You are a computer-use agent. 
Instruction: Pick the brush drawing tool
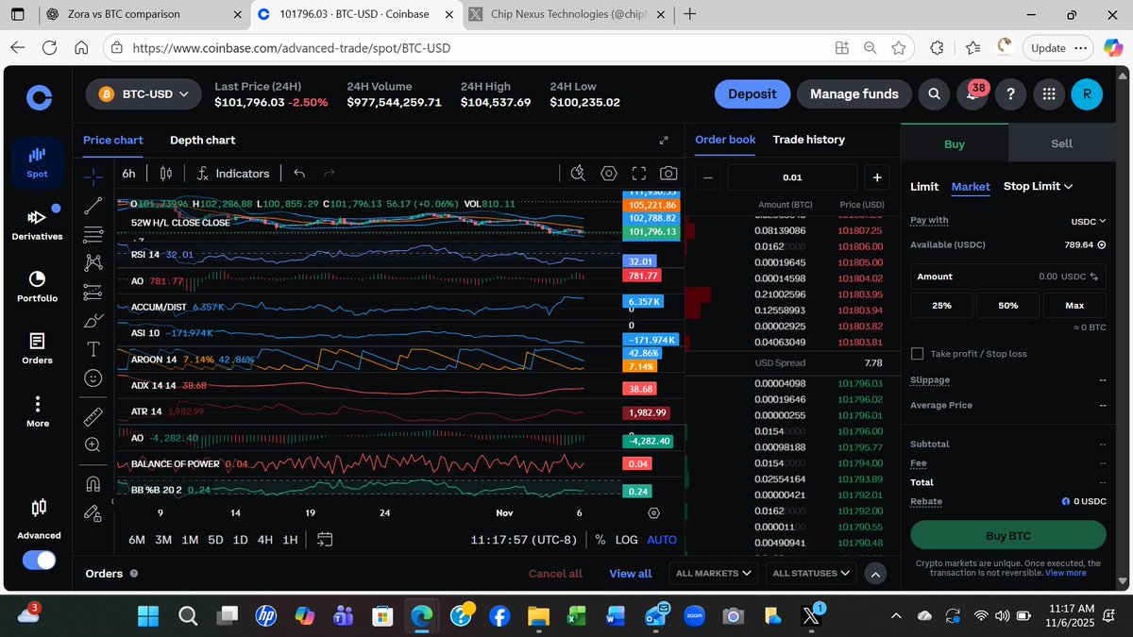[x=93, y=321]
